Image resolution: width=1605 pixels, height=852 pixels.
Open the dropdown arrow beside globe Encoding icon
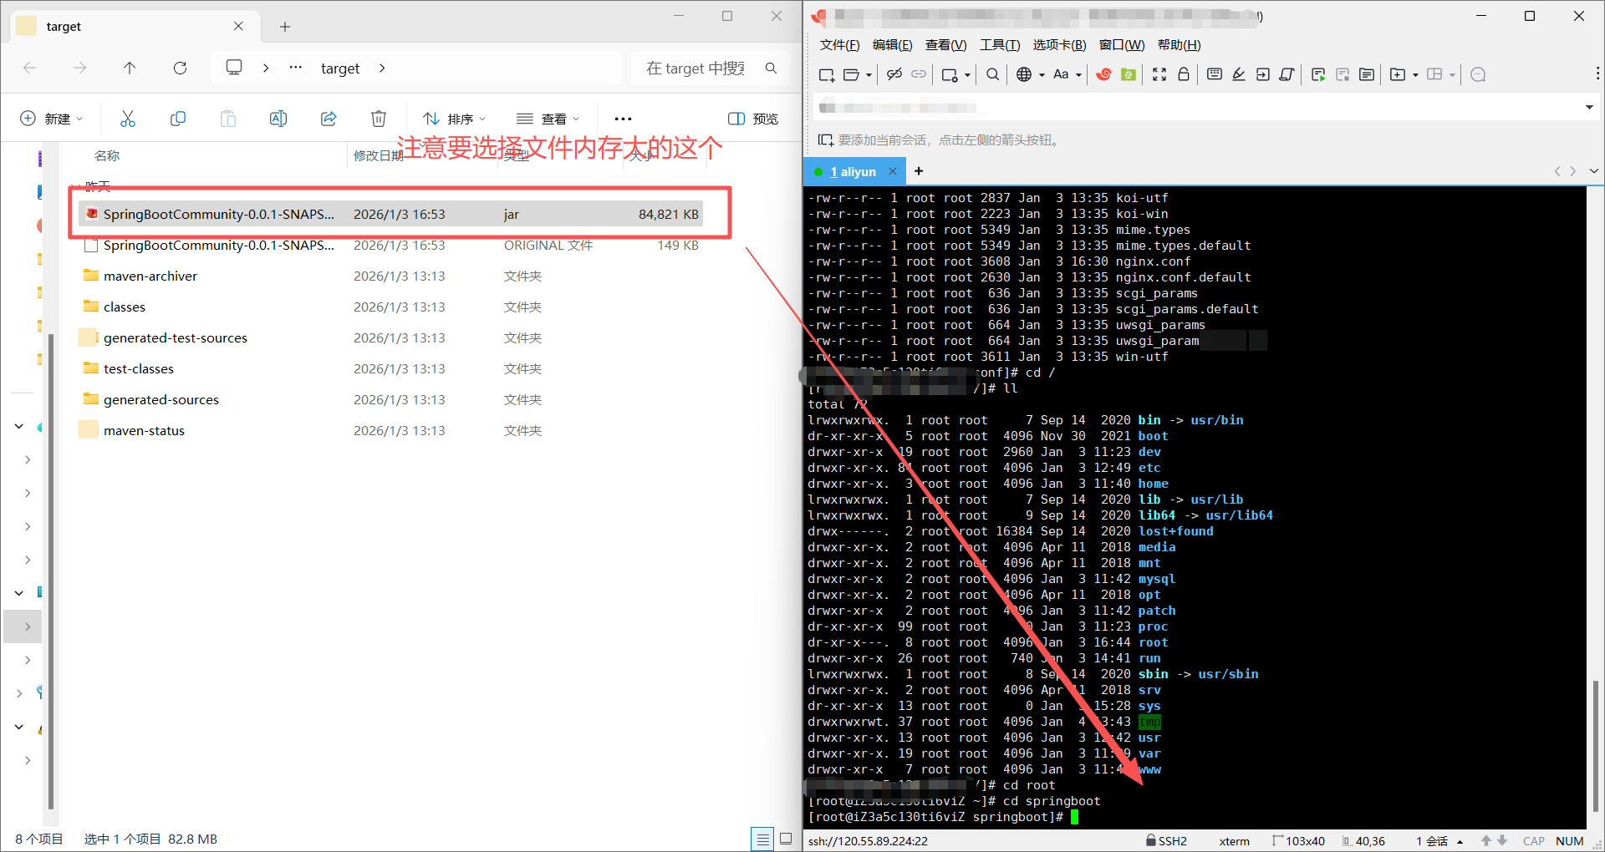(x=1042, y=75)
